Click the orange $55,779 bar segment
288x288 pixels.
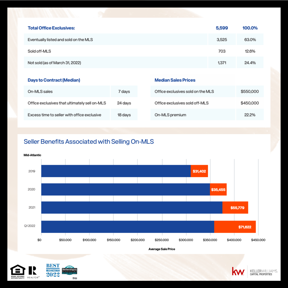click(x=235, y=207)
